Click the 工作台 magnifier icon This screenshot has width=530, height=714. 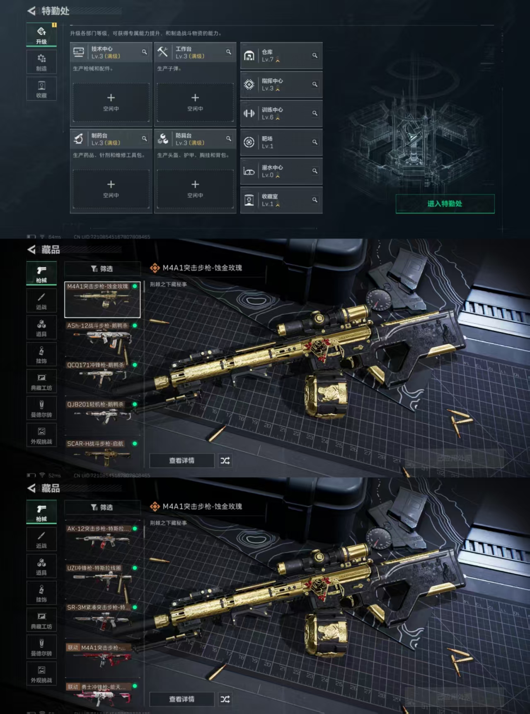point(228,52)
